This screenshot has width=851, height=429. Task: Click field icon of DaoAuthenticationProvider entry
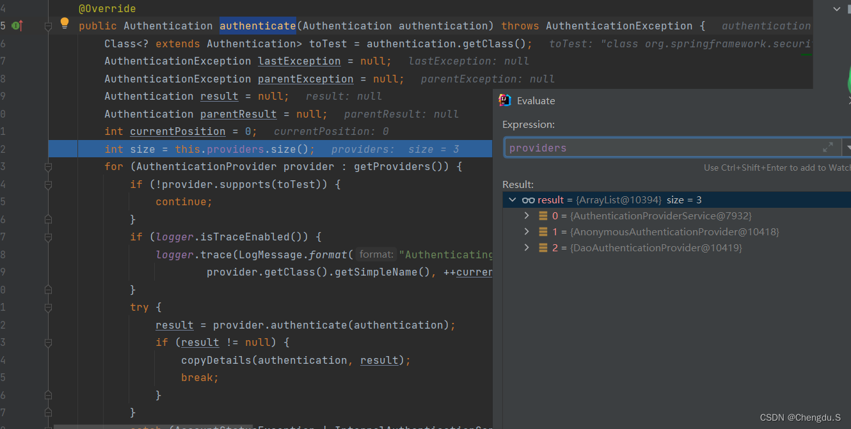click(x=543, y=248)
